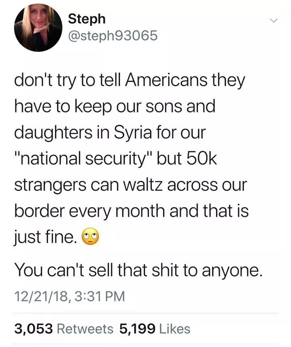Tap the eye-roll emoji in the tweet
This screenshot has height=347, width=291.
point(90,236)
